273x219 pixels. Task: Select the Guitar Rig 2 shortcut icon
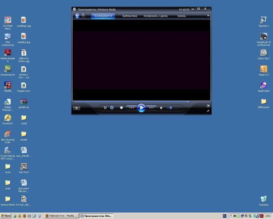263,54
